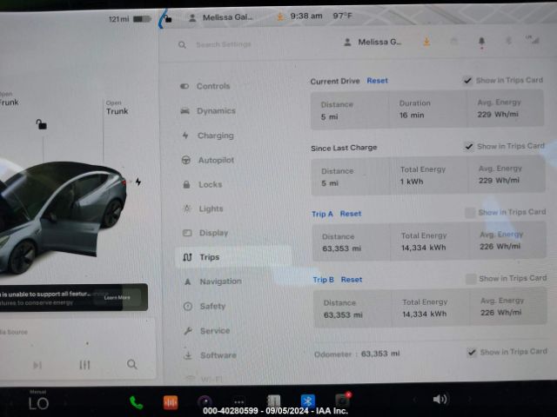Click the Bluetooth icon in settings header
This screenshot has height=417, width=557.
point(508,41)
